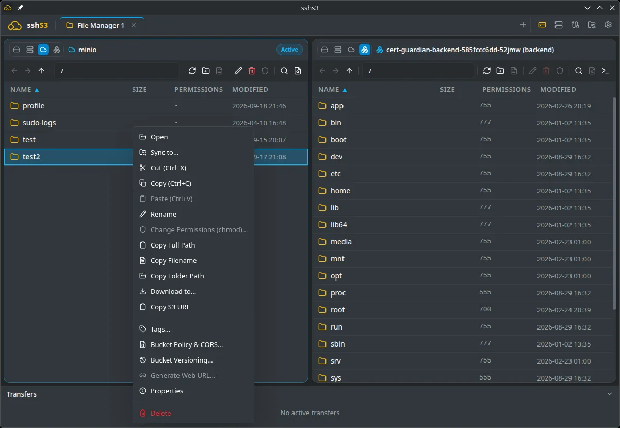Add a new tab with plus icon

pos(523,25)
